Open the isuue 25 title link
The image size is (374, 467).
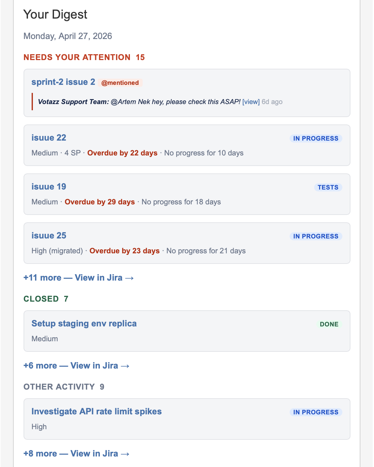[49, 236]
